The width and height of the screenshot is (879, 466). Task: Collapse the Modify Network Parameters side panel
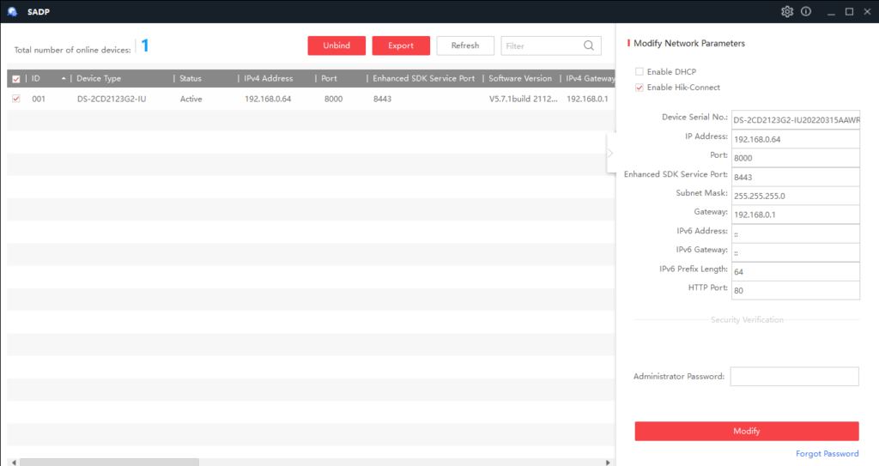tap(610, 154)
